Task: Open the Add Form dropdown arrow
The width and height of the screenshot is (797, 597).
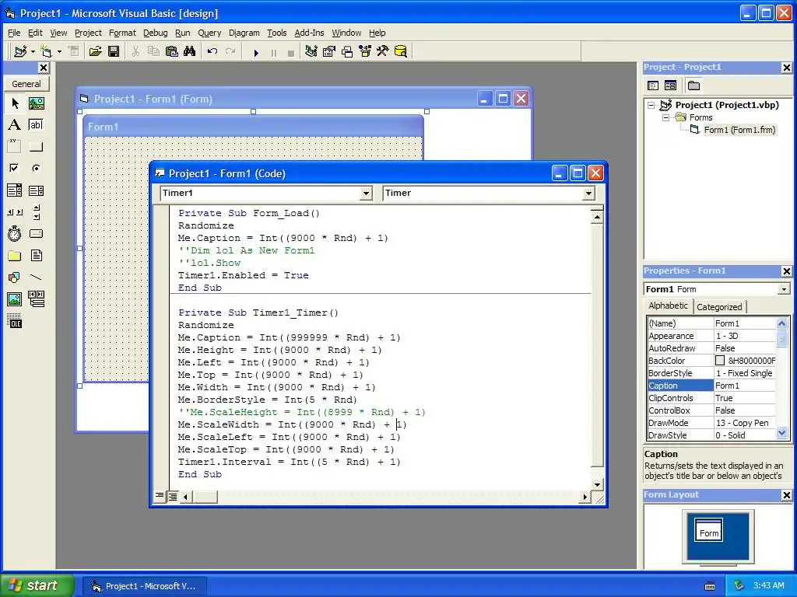Action: [x=59, y=51]
